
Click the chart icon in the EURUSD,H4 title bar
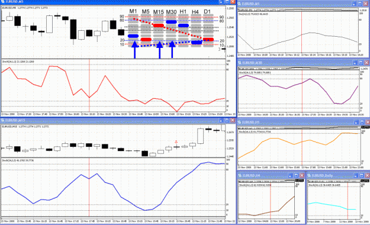point(240,175)
